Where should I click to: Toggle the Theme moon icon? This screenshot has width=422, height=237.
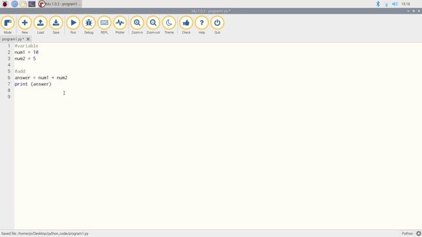point(169,25)
